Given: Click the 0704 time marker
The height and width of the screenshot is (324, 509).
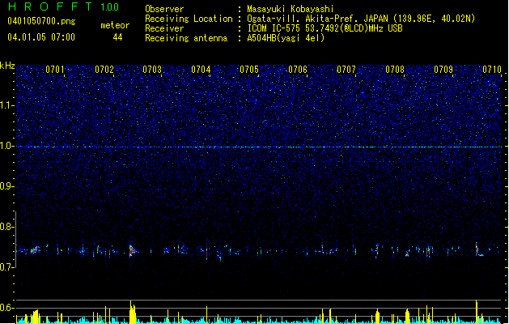Looking at the screenshot, I should 201,70.
